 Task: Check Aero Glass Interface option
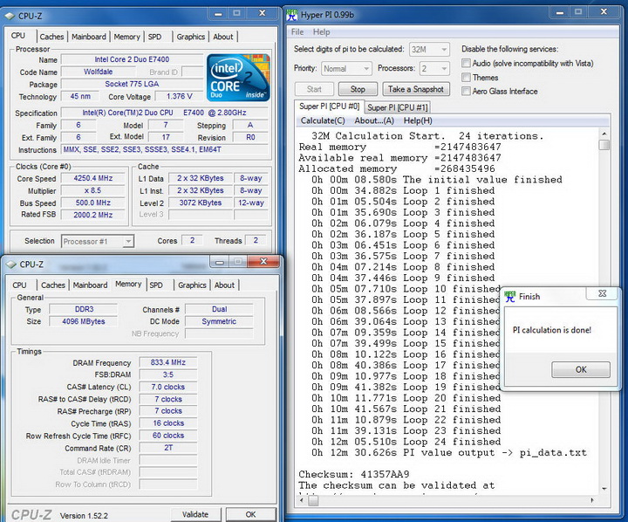click(x=466, y=92)
